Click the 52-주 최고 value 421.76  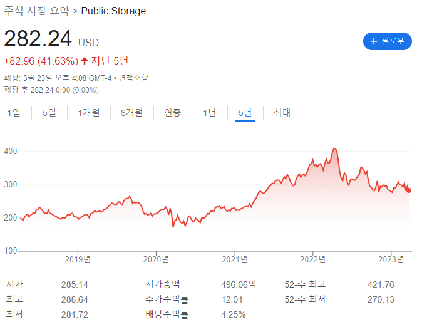381,284
